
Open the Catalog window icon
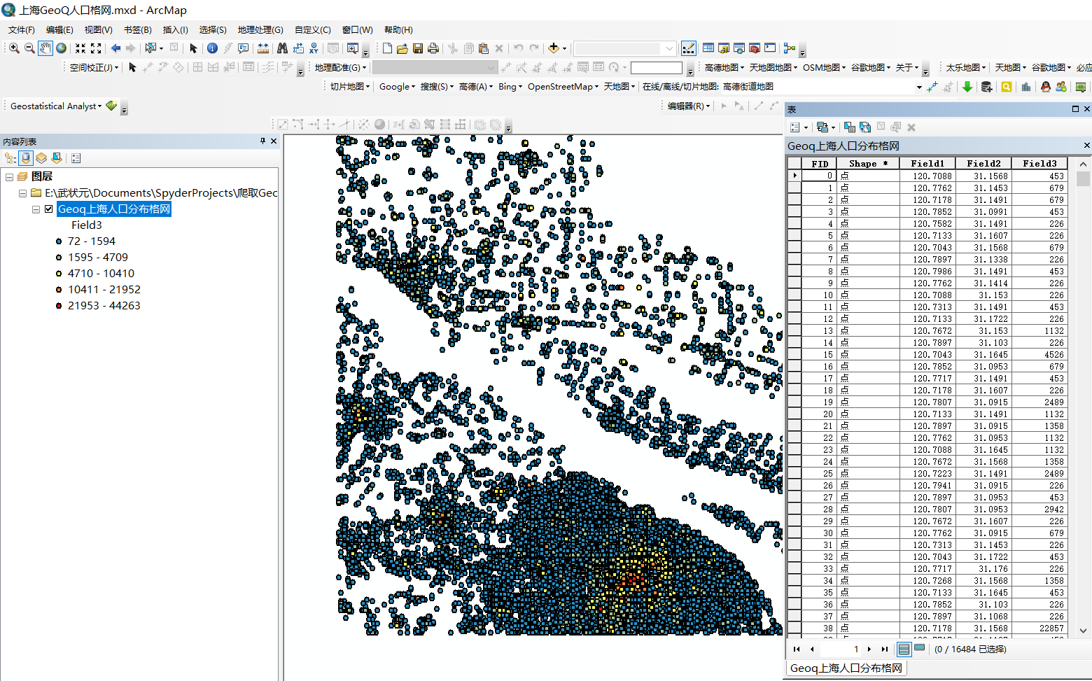(x=724, y=48)
